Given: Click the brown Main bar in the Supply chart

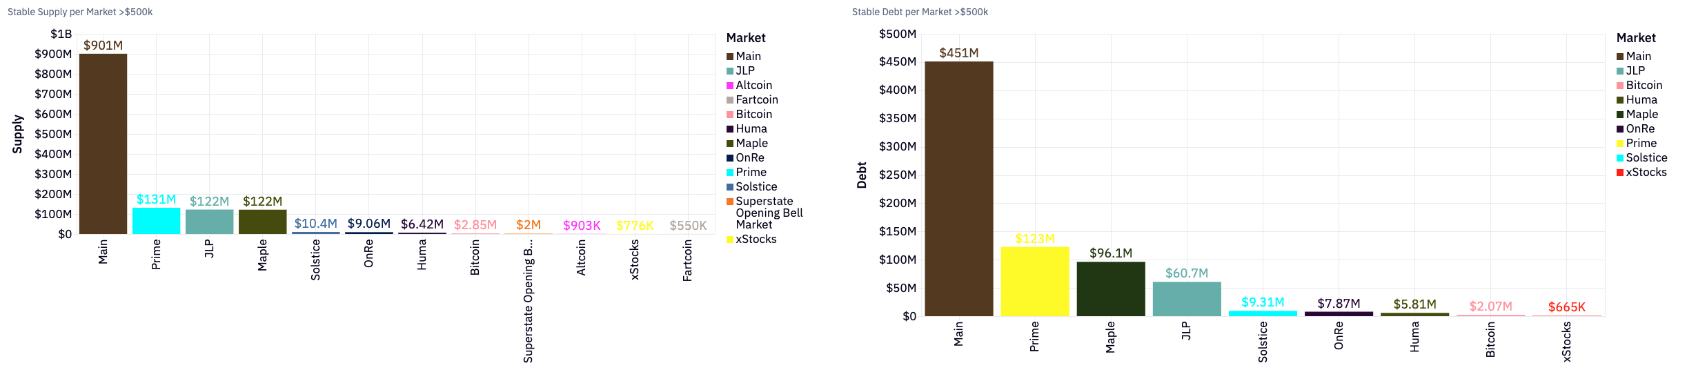Looking at the screenshot, I should click(x=103, y=144).
